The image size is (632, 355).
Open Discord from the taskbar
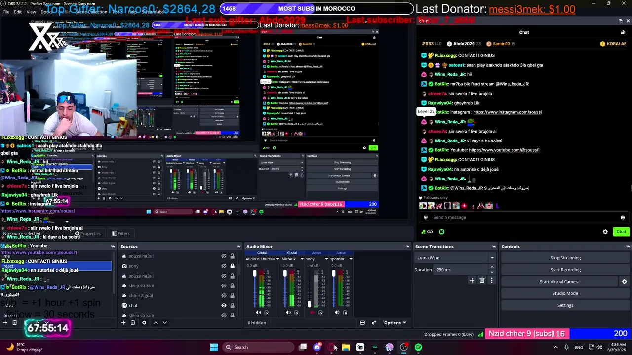(317, 347)
